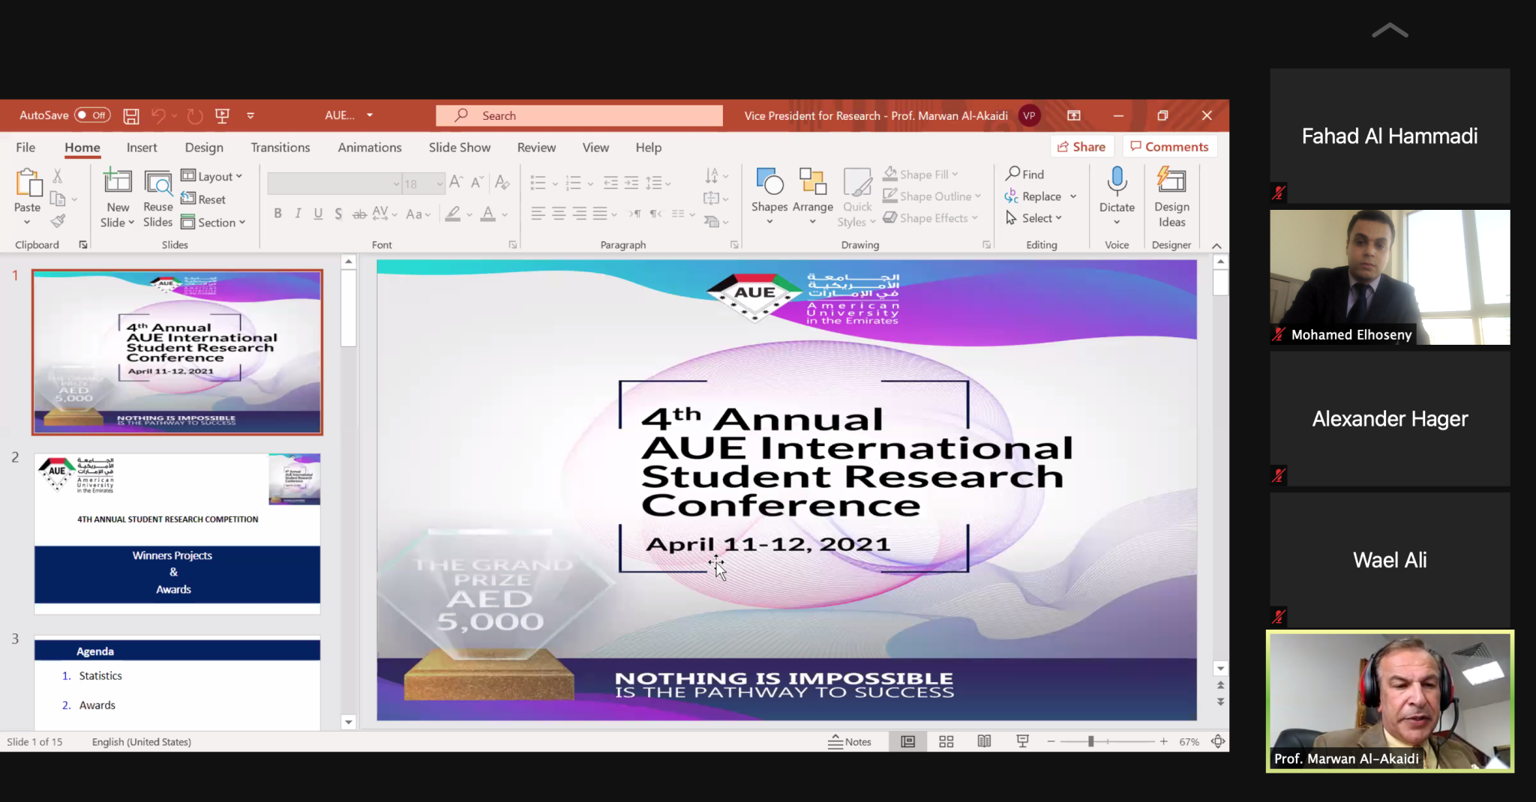Viewport: 1536px width, 802px height.
Task: Toggle Notes pane in status bar
Action: pyautogui.click(x=850, y=741)
